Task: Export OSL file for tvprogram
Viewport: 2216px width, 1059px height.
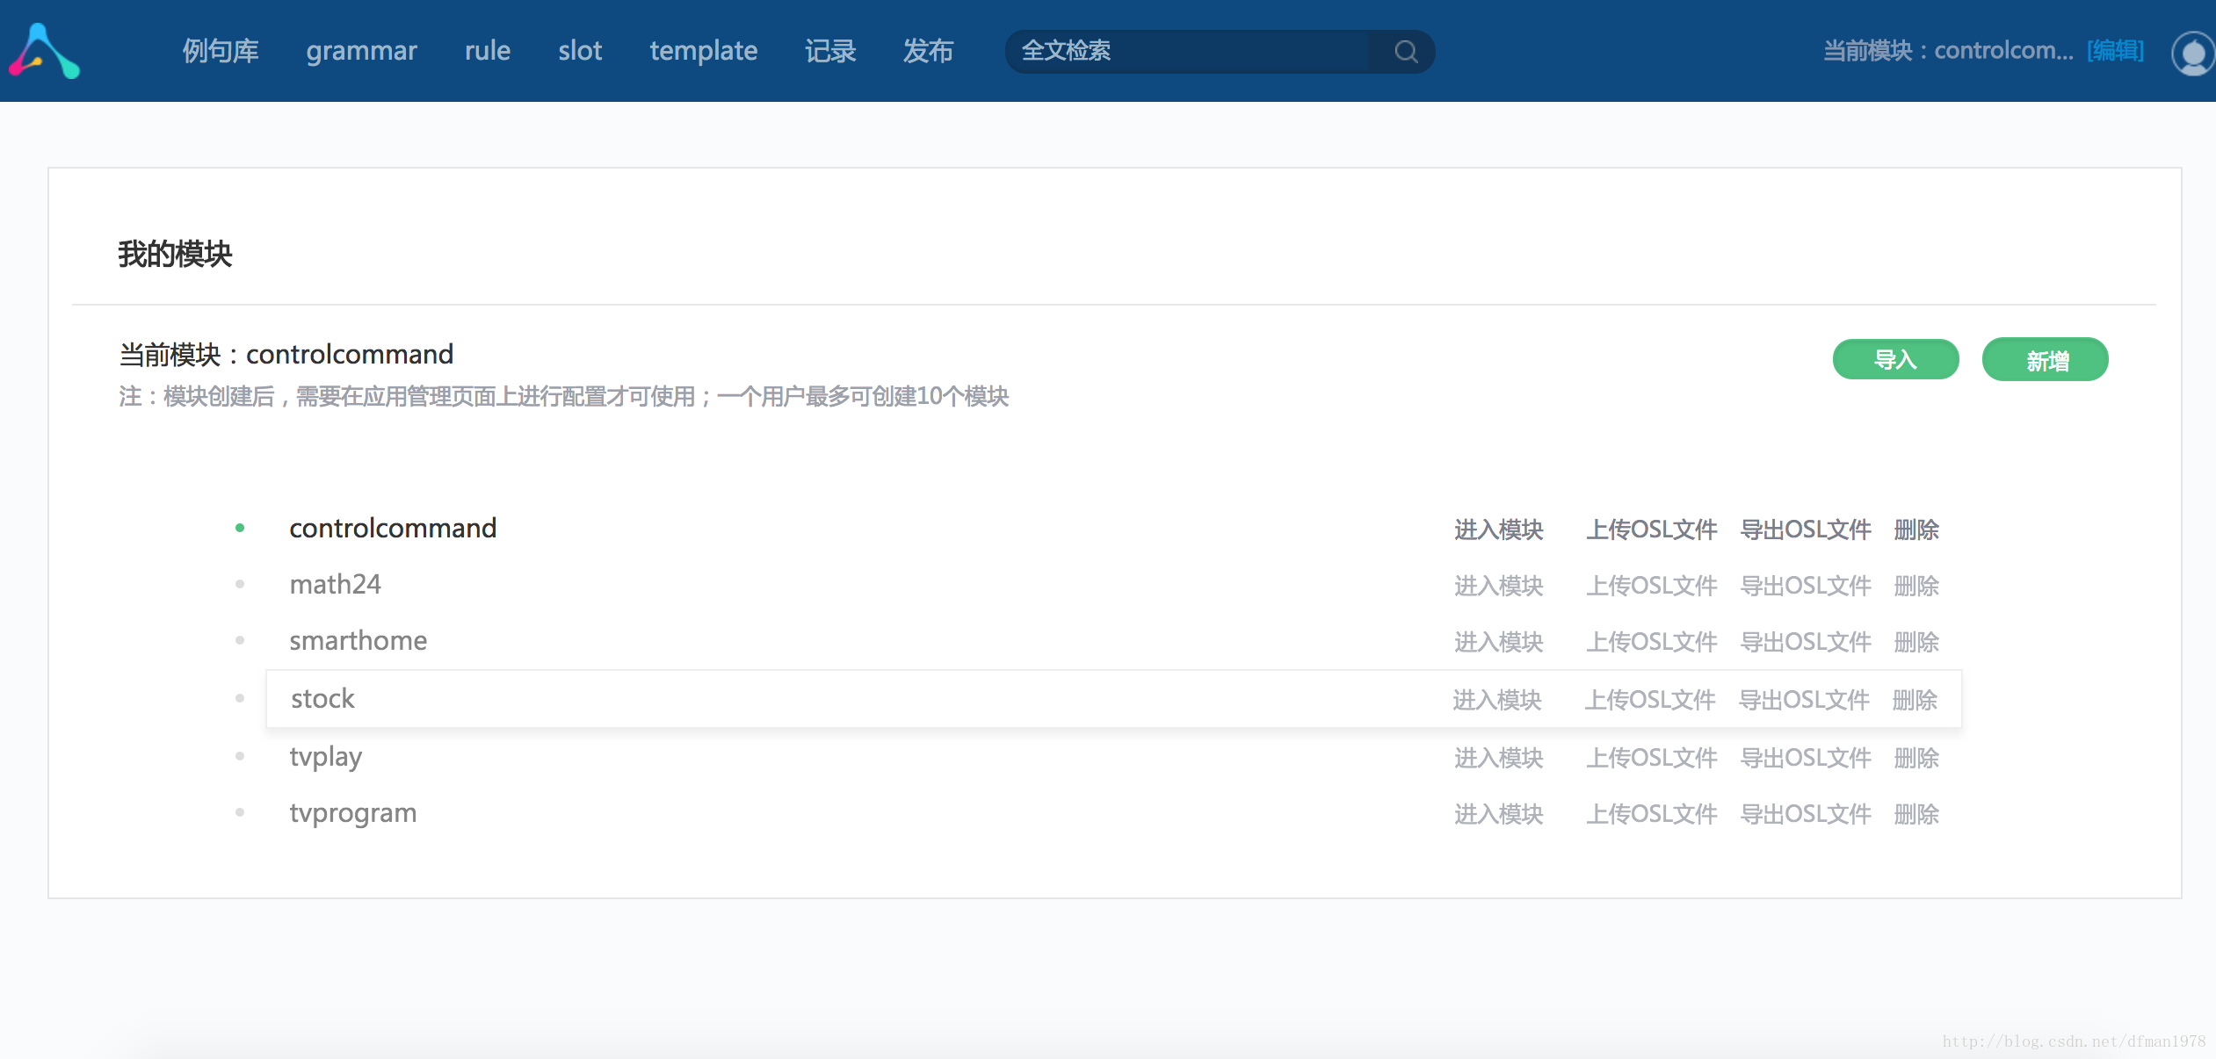Action: 1805,814
